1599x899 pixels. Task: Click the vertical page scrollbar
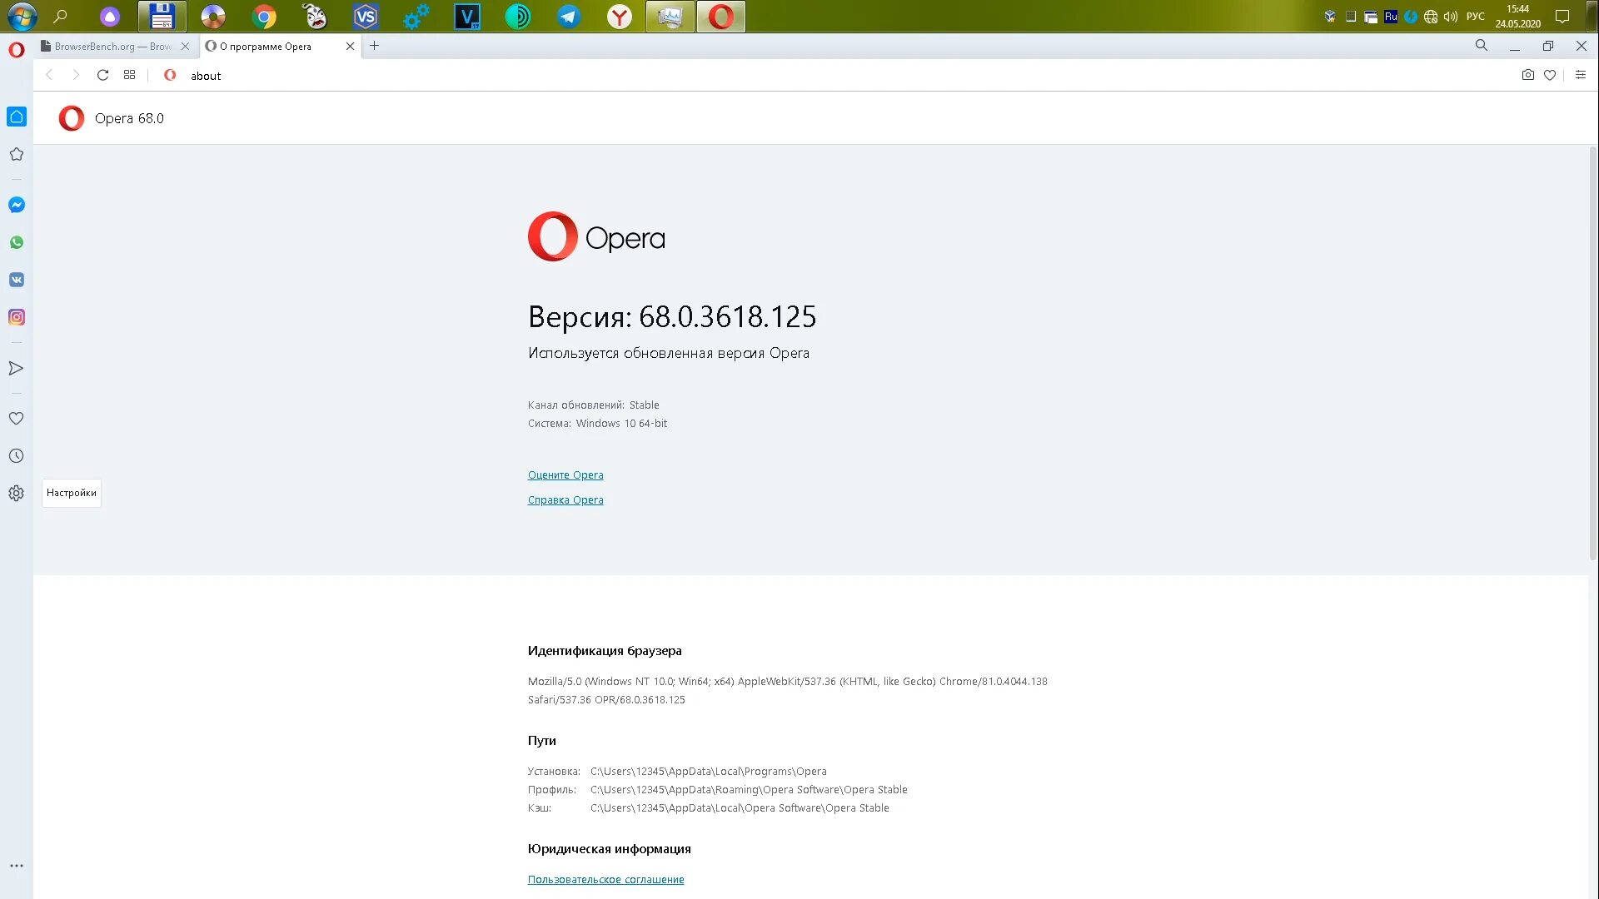(x=1593, y=354)
